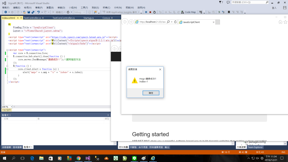
Task: Click the LINE icon in the taskbar
Action: point(134,158)
